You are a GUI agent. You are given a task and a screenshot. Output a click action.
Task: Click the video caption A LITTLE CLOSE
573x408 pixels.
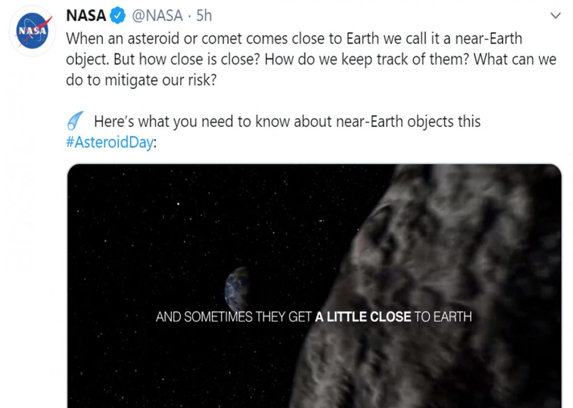pyautogui.click(x=363, y=317)
